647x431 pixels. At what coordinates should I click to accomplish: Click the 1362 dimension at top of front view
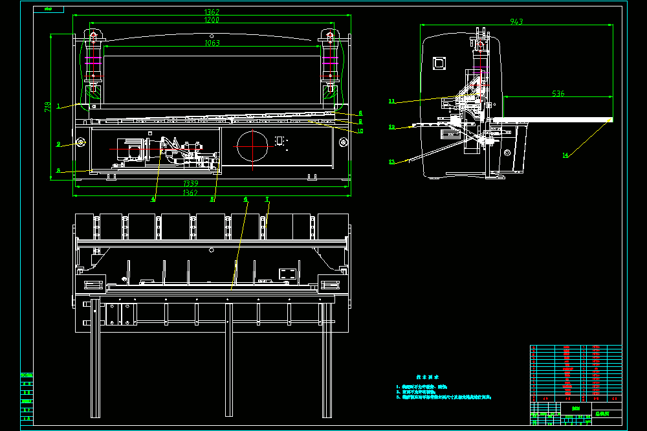212,12
